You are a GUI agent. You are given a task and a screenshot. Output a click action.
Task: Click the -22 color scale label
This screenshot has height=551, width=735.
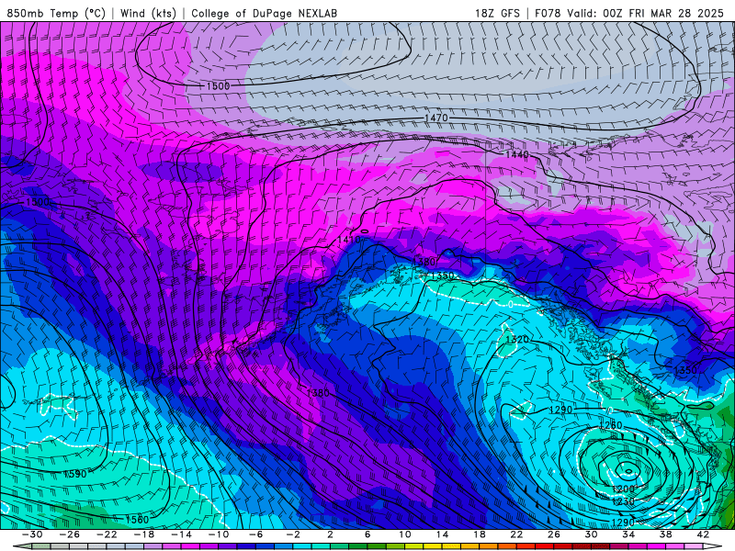(x=107, y=534)
